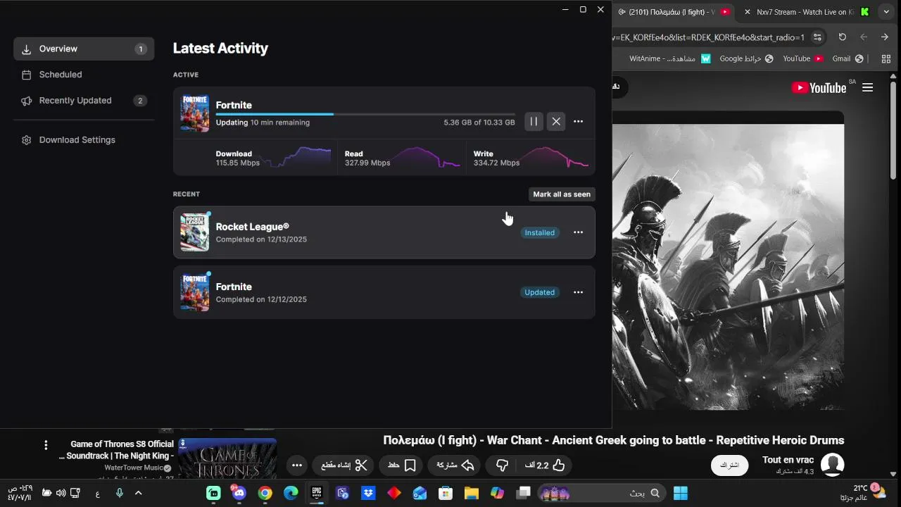Click the Rocket League game thumbnail
Viewport: 901px width, 507px height.
click(195, 232)
